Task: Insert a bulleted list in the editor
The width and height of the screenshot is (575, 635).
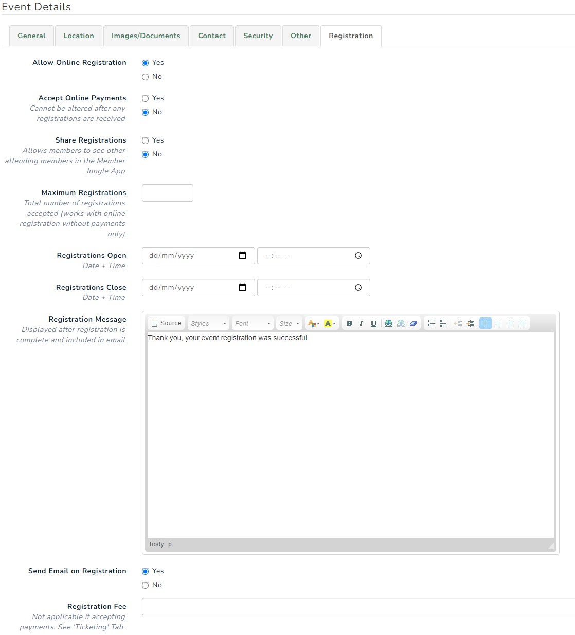Action: [444, 323]
